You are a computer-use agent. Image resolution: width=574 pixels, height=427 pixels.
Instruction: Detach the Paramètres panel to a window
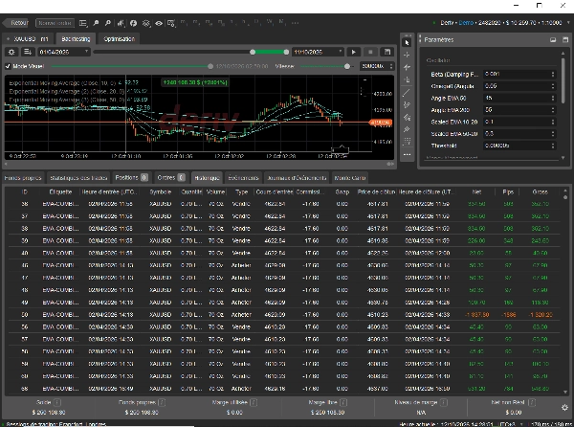coord(565,39)
